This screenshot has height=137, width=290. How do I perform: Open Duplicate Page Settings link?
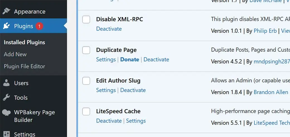[x=106, y=60]
